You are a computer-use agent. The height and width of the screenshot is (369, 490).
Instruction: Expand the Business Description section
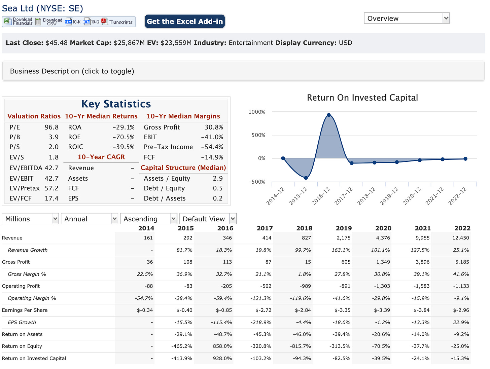point(243,71)
